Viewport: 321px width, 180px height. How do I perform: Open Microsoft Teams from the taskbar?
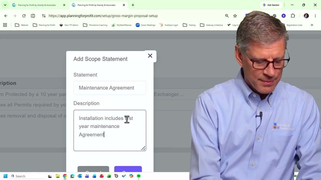coord(87,176)
